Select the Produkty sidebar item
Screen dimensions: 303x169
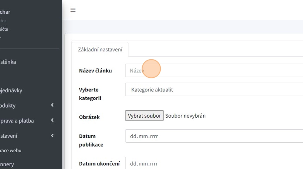(8, 105)
